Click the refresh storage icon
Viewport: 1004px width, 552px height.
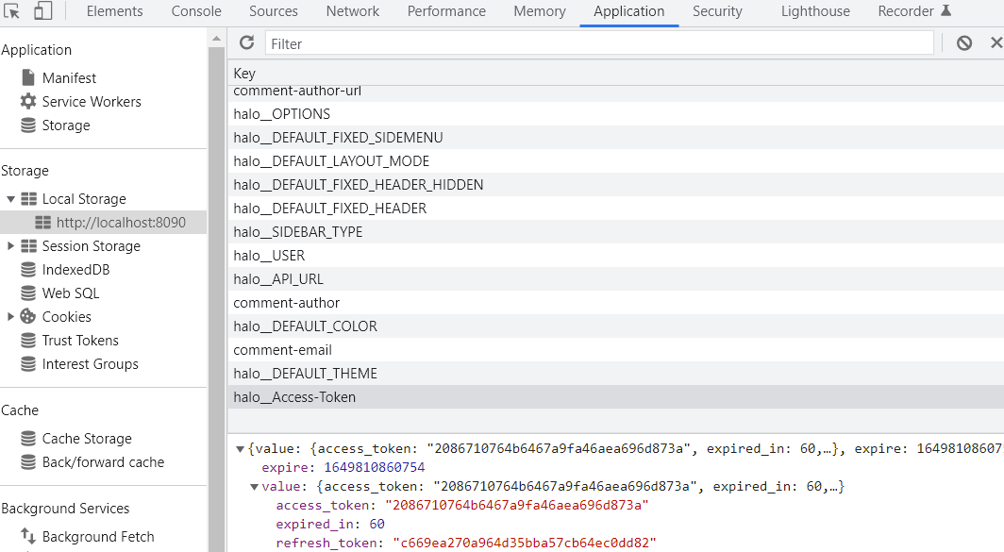click(x=247, y=42)
